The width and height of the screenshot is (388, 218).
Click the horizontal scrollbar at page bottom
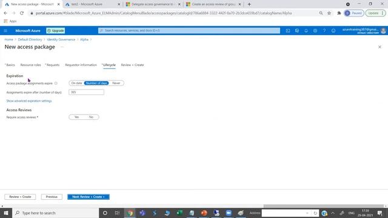(x=324, y=206)
